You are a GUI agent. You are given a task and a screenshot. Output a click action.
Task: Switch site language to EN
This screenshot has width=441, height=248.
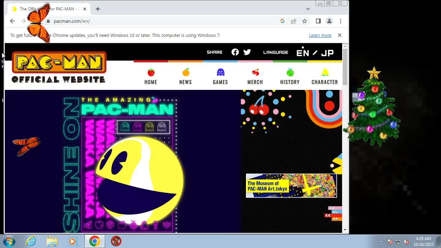(x=303, y=53)
